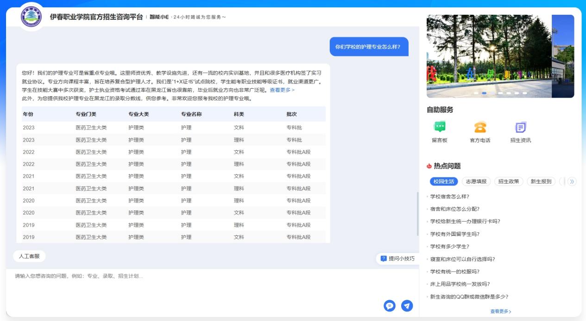Click the school logo emblem
The width and height of the screenshot is (586, 321).
click(31, 17)
